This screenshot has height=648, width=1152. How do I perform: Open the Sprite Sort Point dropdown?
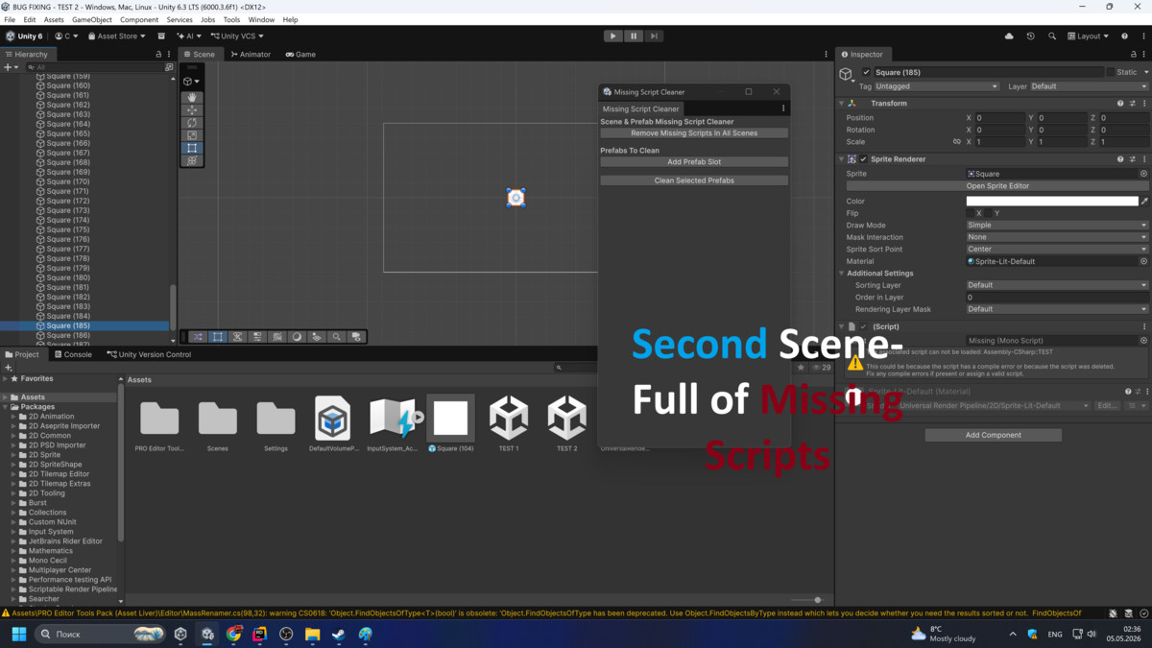coord(1057,249)
